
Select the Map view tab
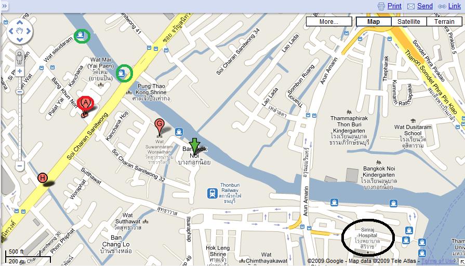(x=374, y=22)
